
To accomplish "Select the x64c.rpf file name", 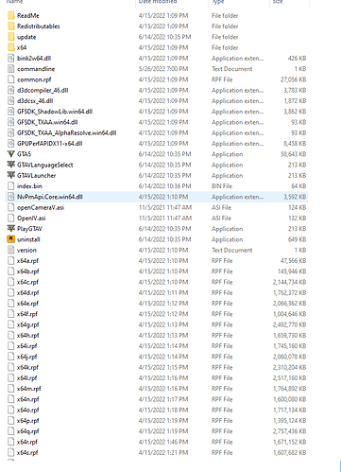I will click(x=27, y=282).
